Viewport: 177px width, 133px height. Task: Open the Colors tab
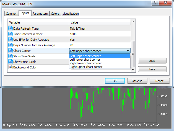(55, 14)
